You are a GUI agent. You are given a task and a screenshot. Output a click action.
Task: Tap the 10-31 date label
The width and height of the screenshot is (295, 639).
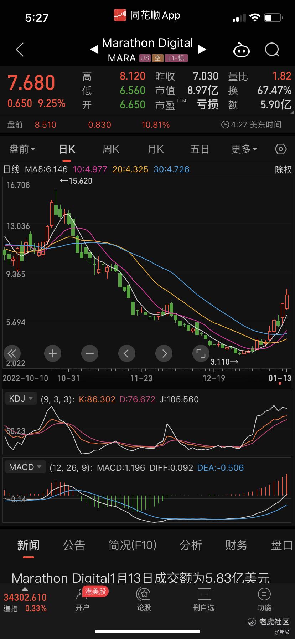coord(69,378)
